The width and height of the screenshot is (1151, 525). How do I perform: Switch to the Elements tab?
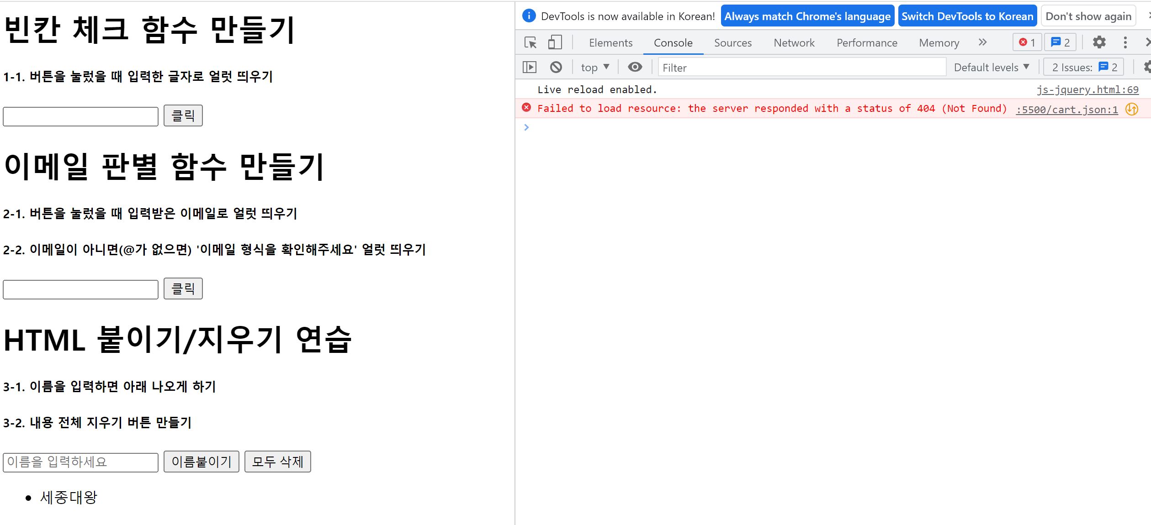tap(610, 43)
